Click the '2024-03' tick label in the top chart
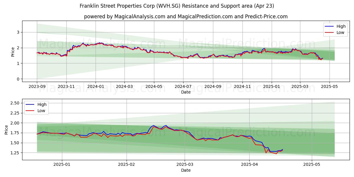This screenshot has height=177, width=354. tap(124, 87)
